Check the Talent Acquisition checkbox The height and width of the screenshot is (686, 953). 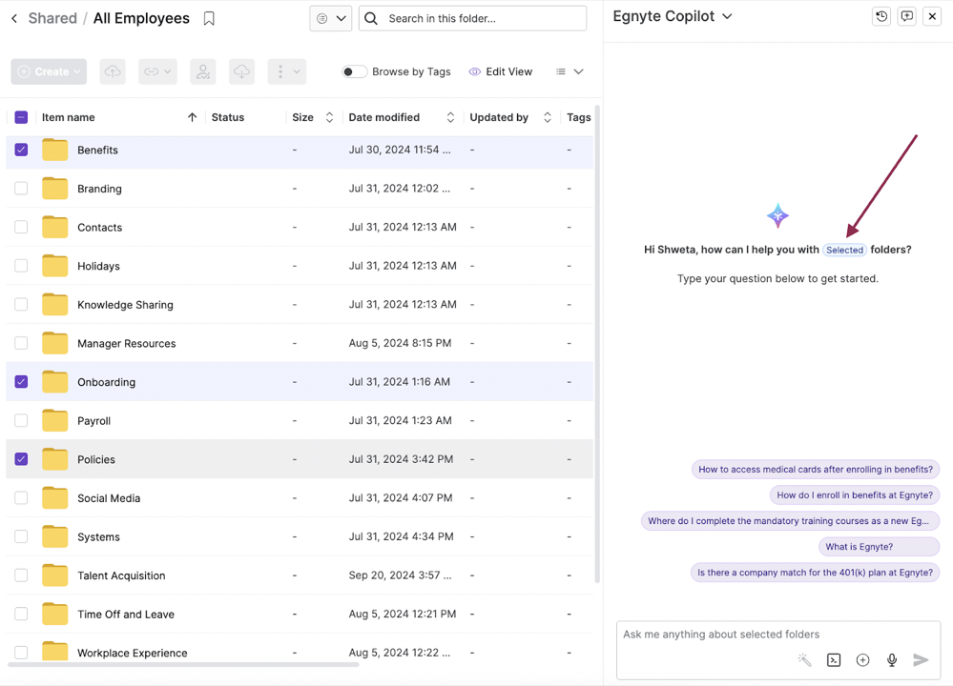(x=21, y=575)
